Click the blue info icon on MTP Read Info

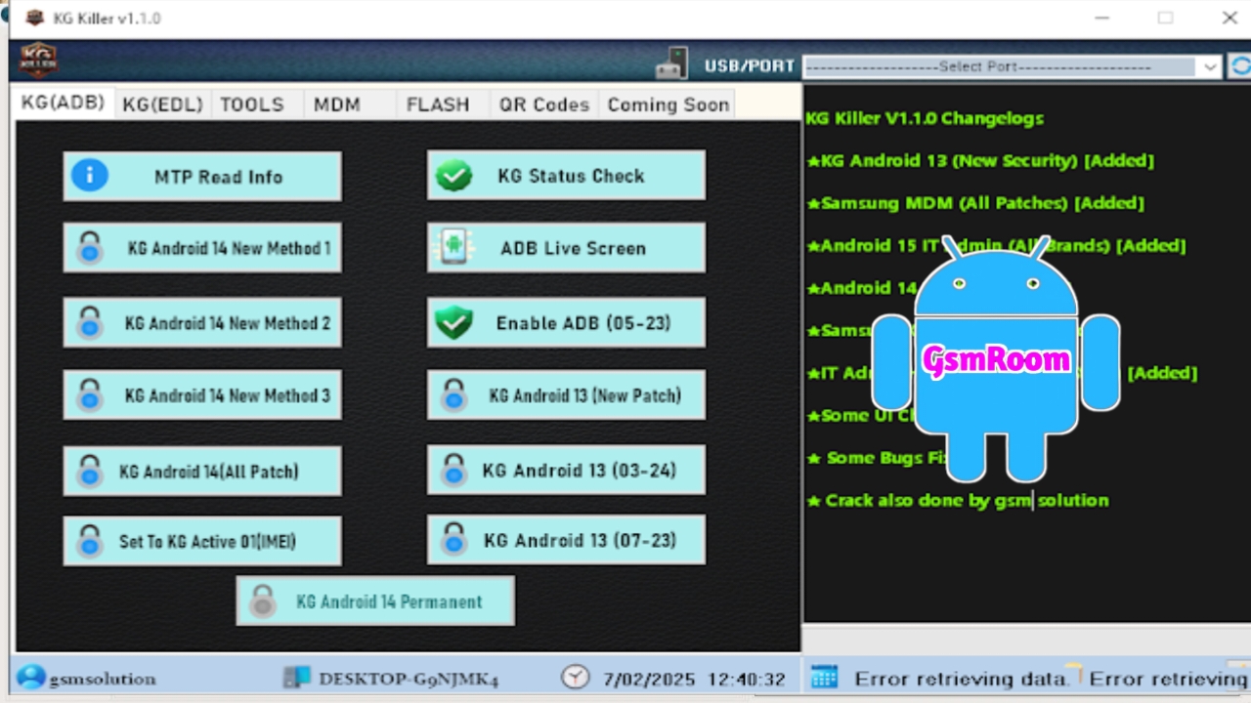(90, 176)
